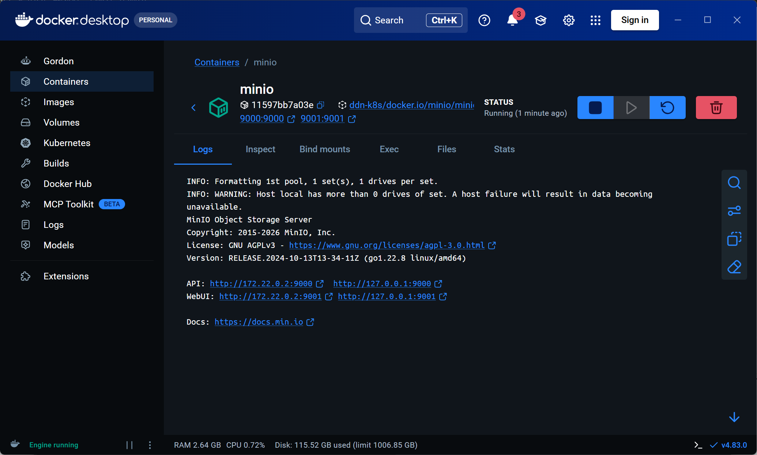Click the Search field in header

point(411,20)
